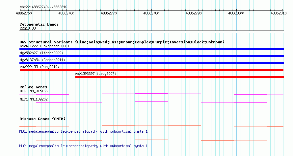This screenshot has width=293, height=156.
Task: Click the magenta line for MLC1|NM_139202
Action: (x=151, y=102)
